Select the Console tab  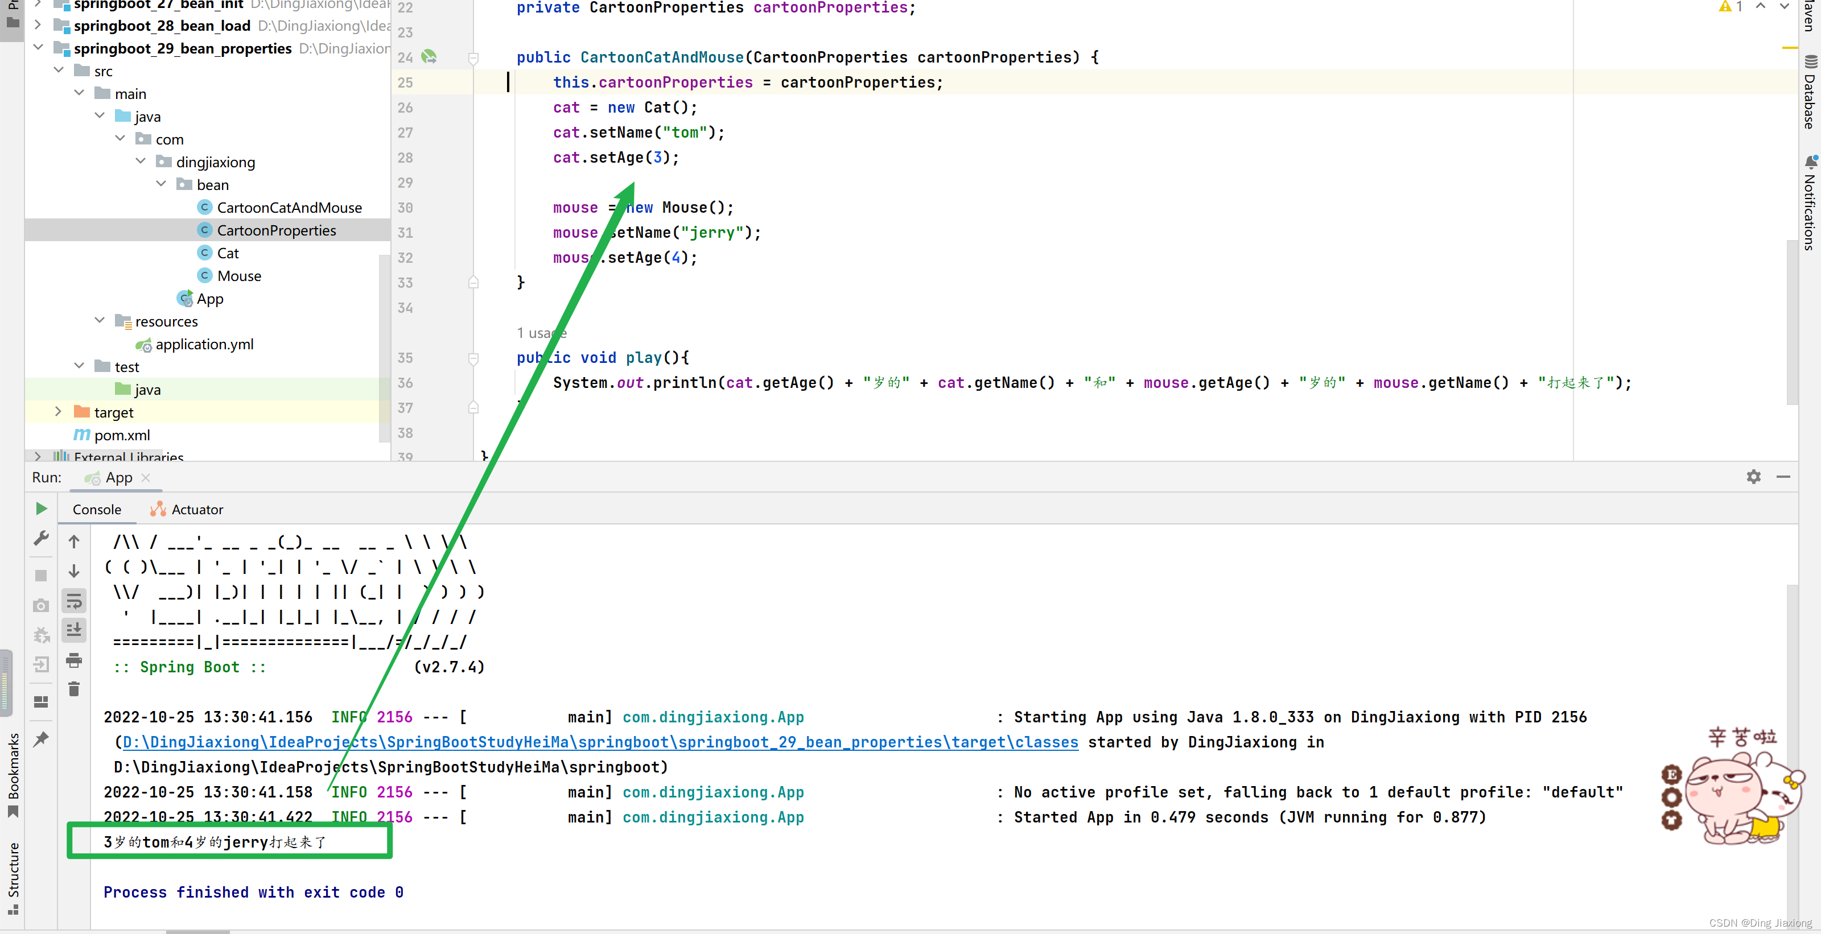[97, 510]
